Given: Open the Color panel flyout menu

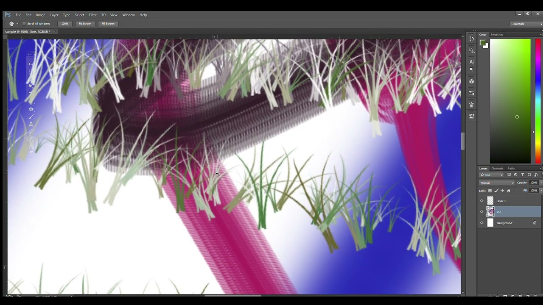Looking at the screenshot, I should pos(540,35).
